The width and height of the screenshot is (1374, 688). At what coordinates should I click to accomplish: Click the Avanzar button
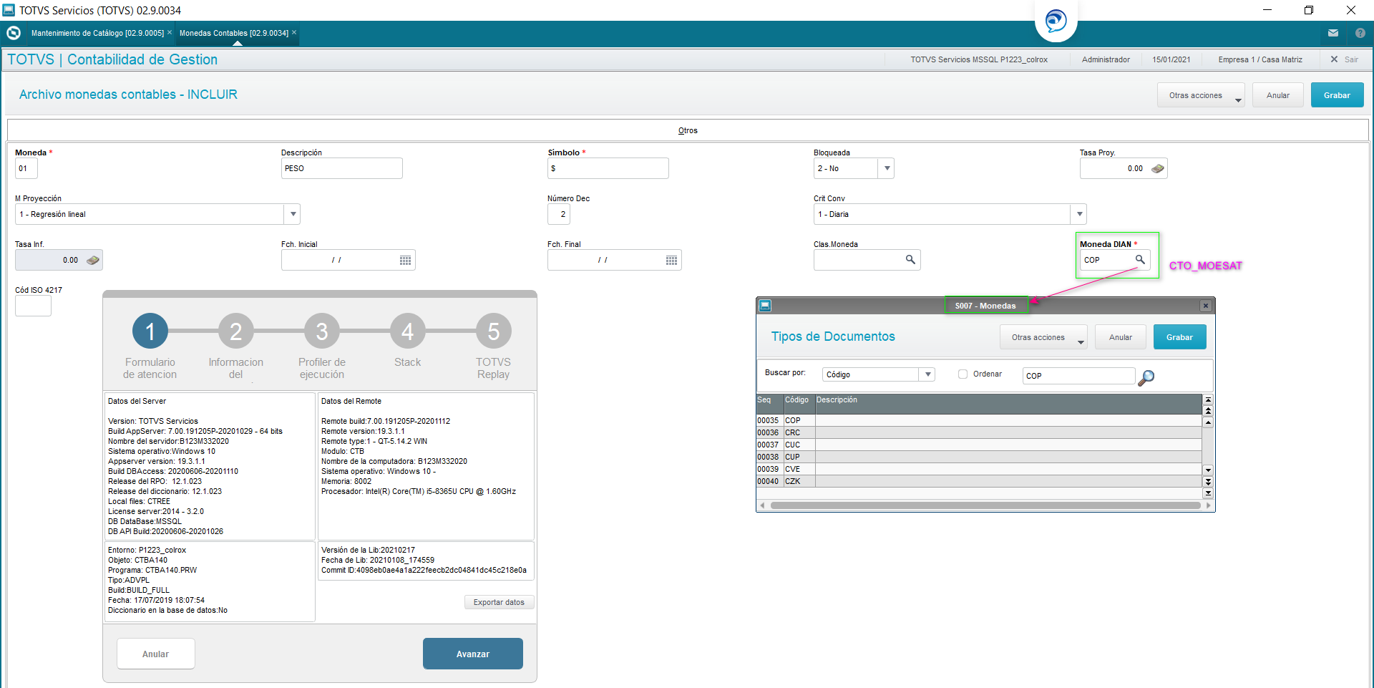(473, 654)
